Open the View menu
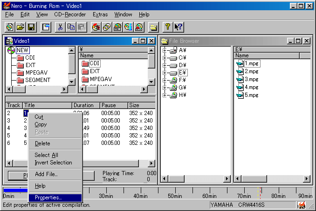316x211 pixels. [42, 14]
